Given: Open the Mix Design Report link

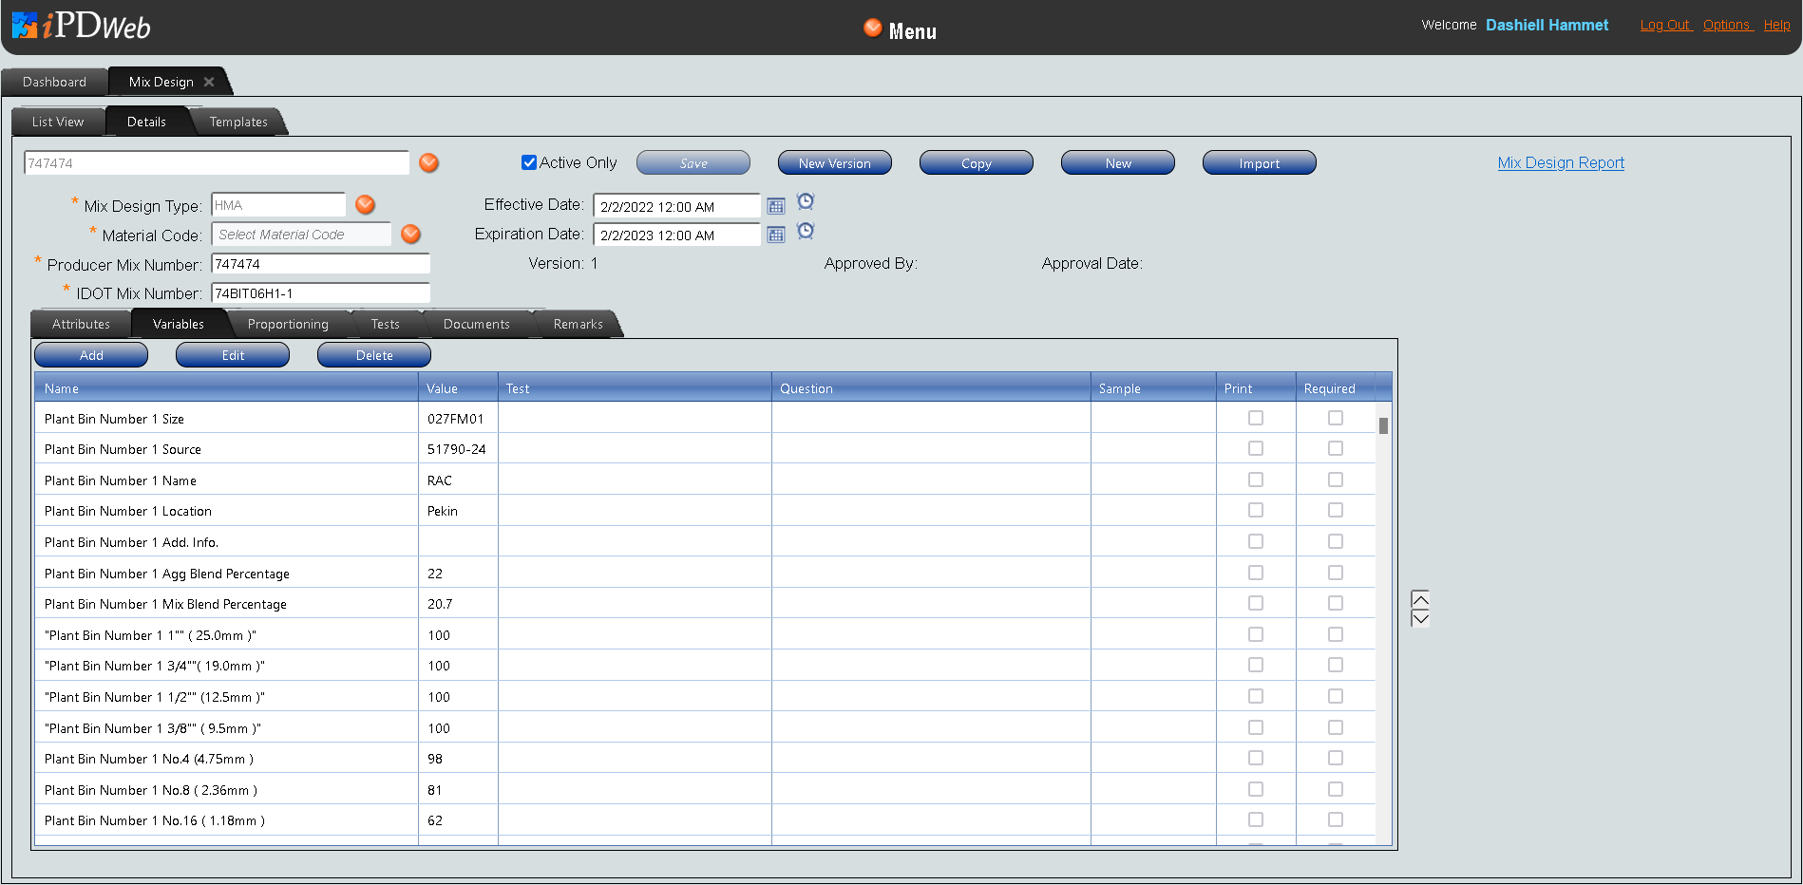Looking at the screenshot, I should 1561,162.
